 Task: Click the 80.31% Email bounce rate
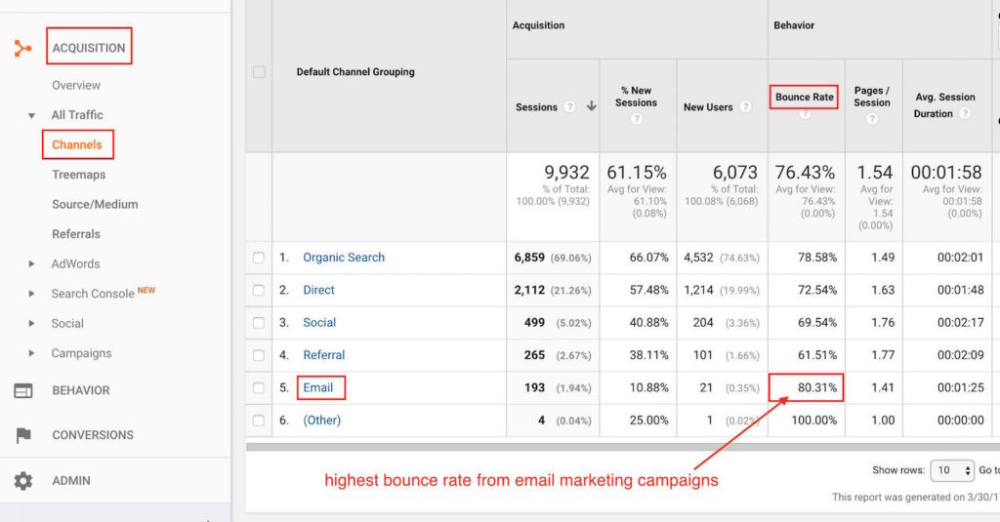coord(817,387)
